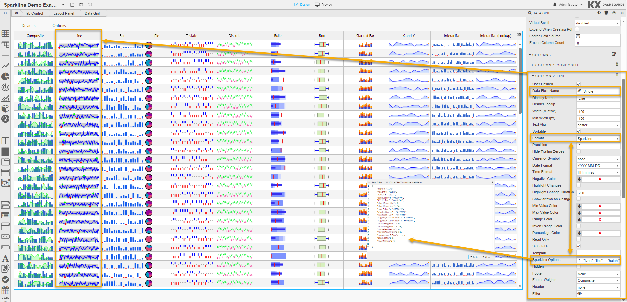Viewport: 627px width, 302px height.
Task: Open the Text Align dropdown
Action: (x=598, y=125)
